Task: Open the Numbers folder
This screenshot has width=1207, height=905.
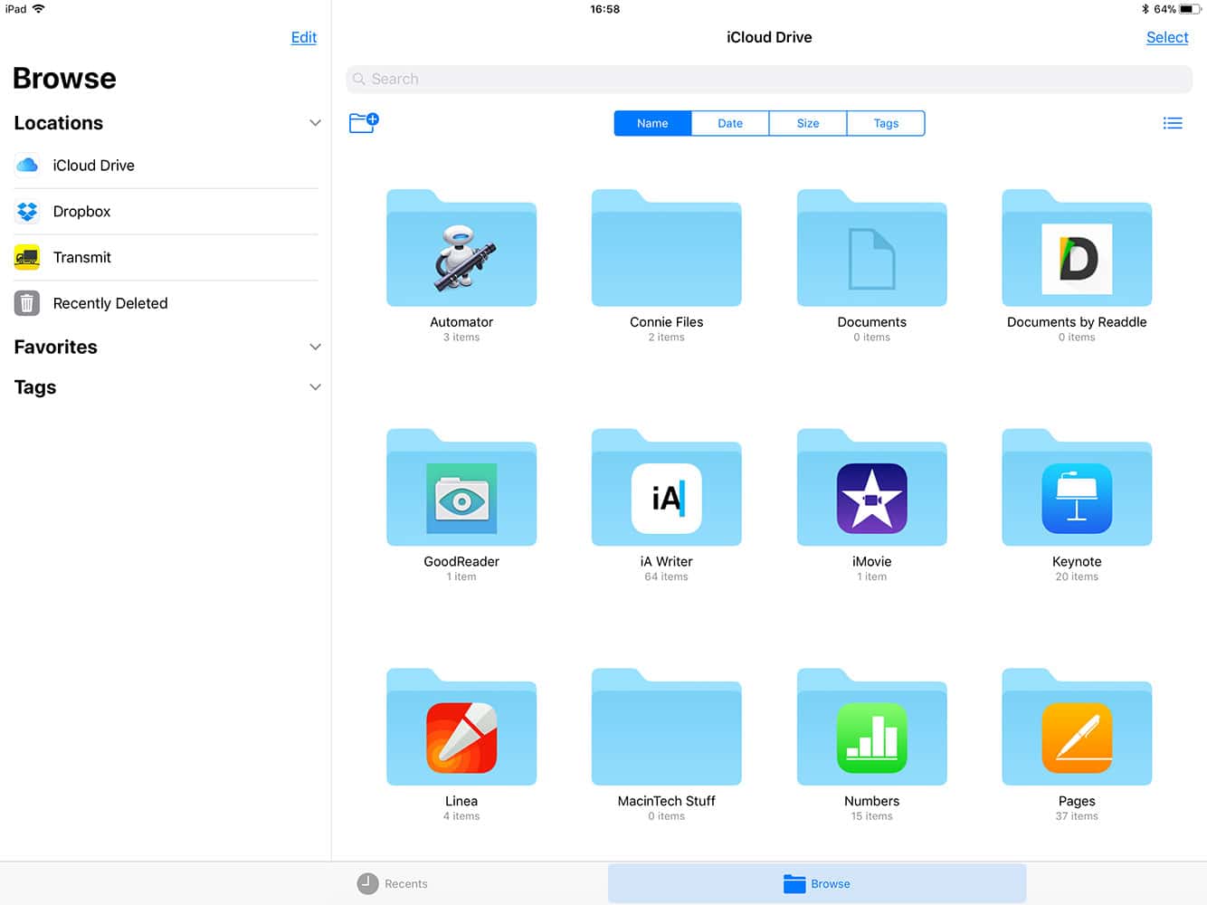Action: (871, 727)
